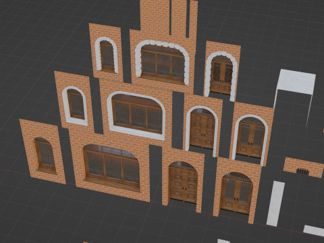Select small arched window wall with rough white trim

point(106,52)
